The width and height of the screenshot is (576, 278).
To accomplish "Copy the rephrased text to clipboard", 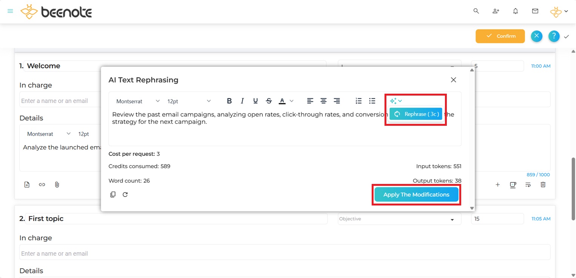I will [113, 195].
